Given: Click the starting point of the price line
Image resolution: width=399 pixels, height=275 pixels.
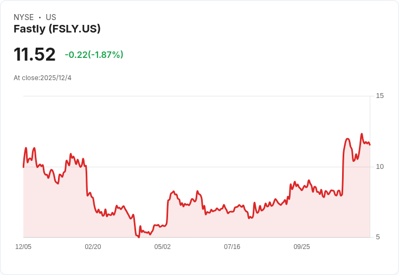Looking at the screenshot, I should coord(23,167).
